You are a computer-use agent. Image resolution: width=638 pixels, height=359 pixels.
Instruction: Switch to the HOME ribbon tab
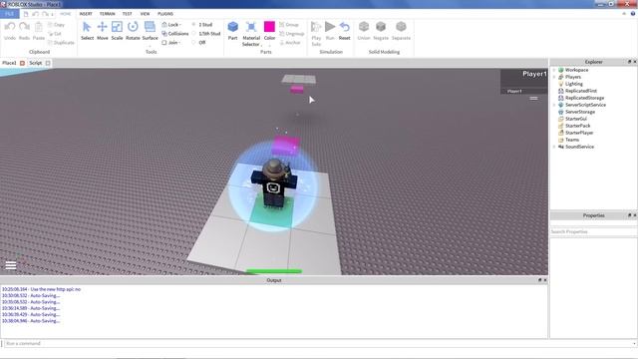[x=66, y=14]
